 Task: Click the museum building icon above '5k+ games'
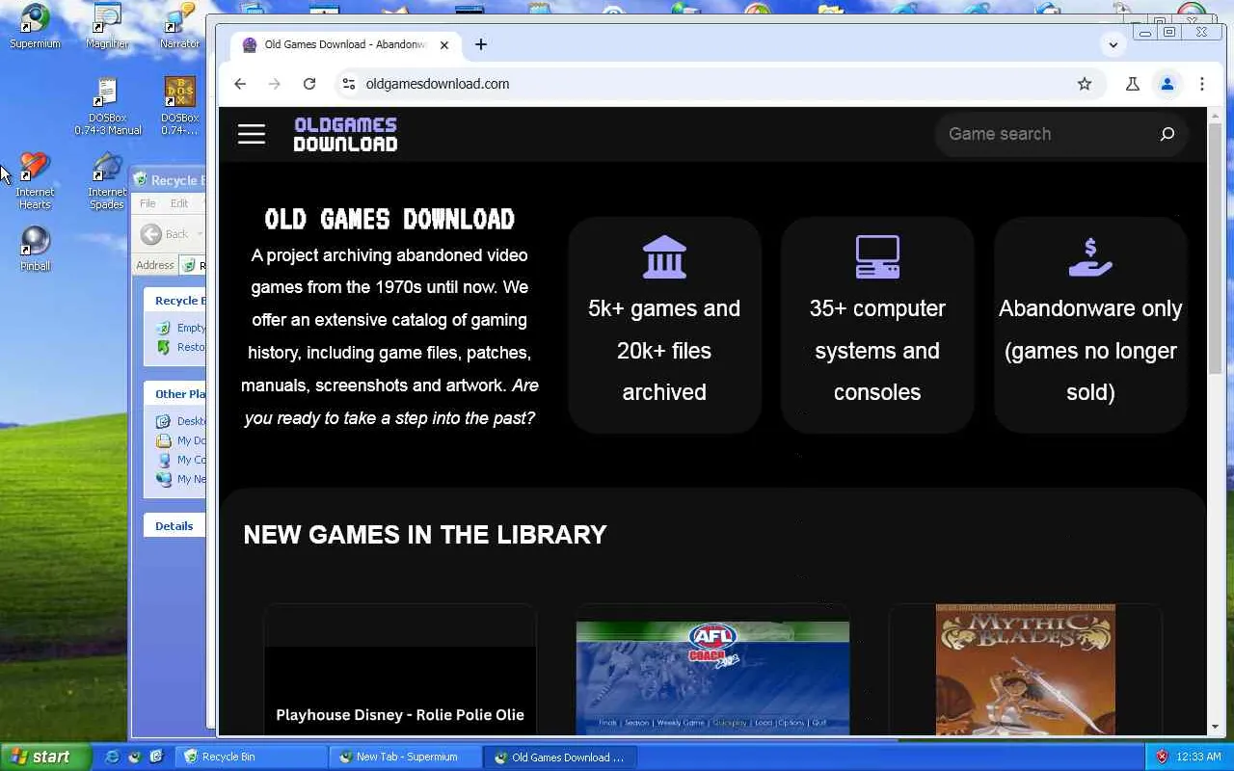(x=664, y=257)
